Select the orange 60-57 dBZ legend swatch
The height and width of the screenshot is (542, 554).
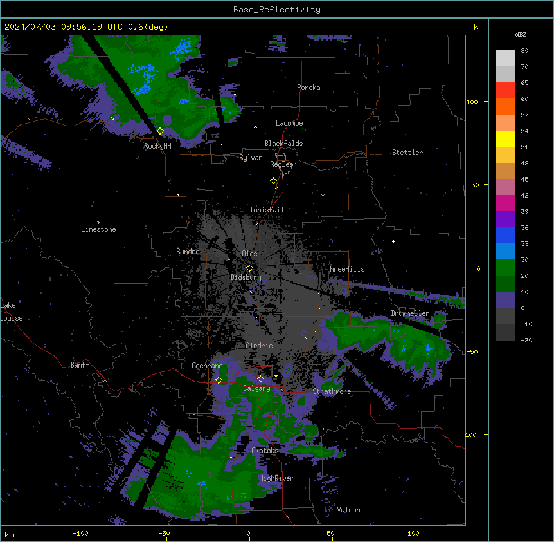pos(505,106)
